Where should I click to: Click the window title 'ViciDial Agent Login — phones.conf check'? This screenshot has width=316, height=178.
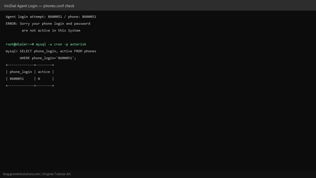[x=39, y=6]
